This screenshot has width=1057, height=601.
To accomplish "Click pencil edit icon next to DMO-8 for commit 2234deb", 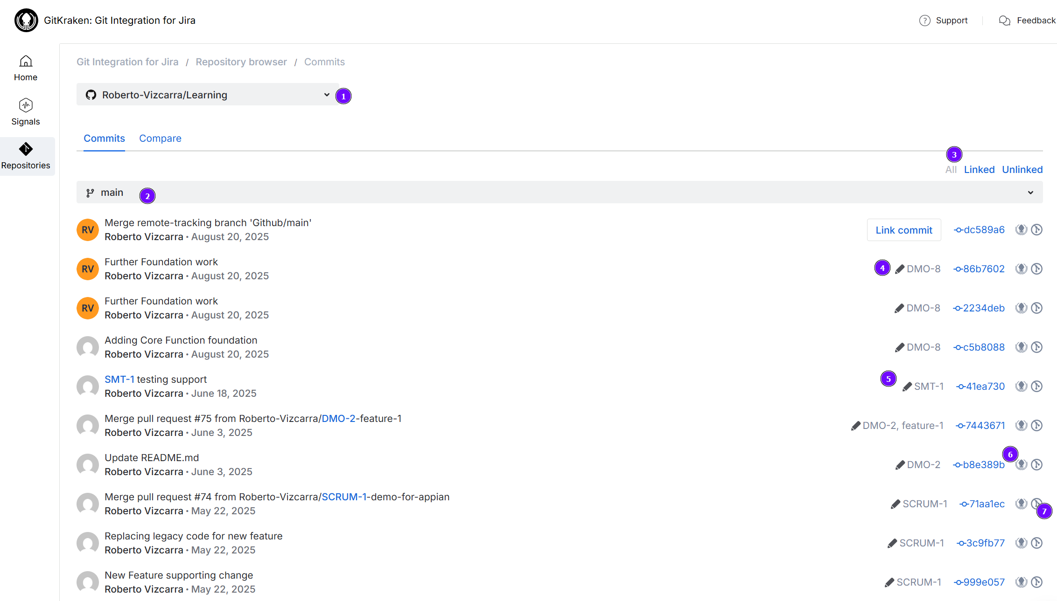I will tap(899, 309).
